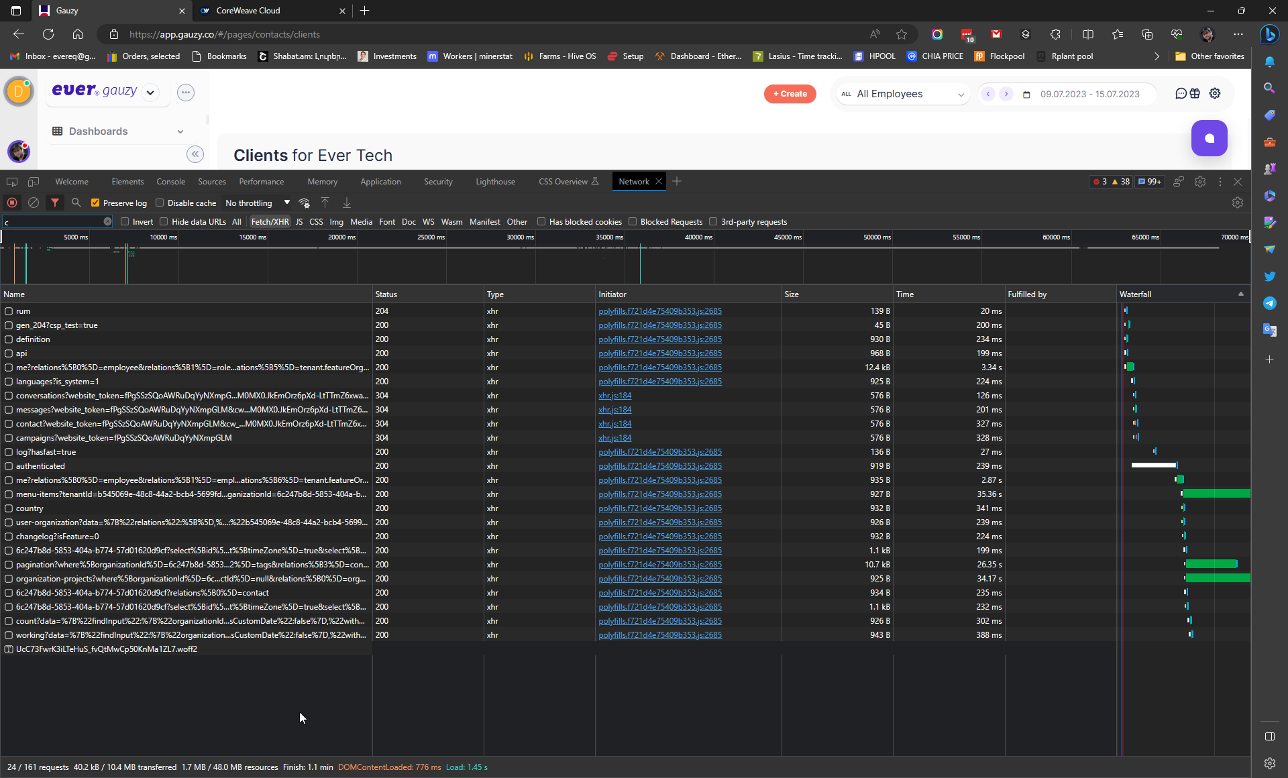Open the No throttling dropdown

(x=257, y=203)
